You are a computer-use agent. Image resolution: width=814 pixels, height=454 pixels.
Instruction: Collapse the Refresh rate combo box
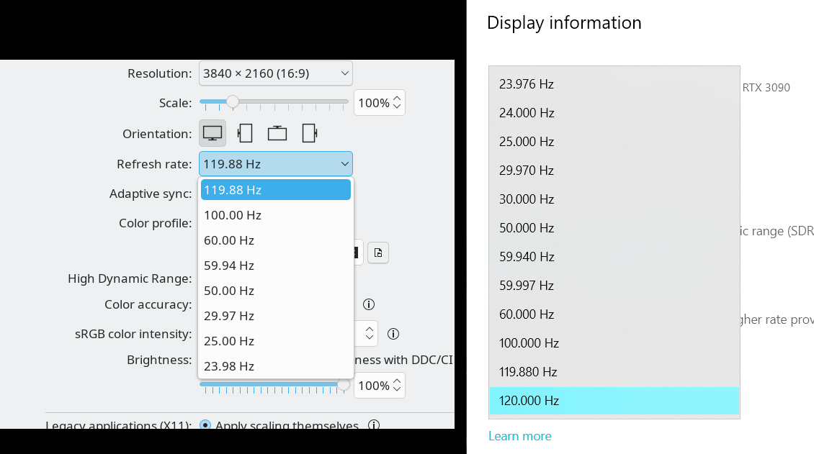[x=276, y=164]
